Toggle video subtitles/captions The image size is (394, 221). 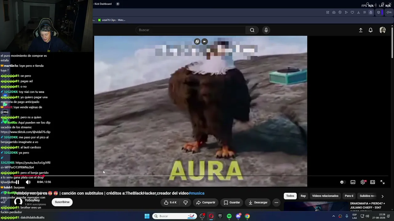[x=353, y=182]
